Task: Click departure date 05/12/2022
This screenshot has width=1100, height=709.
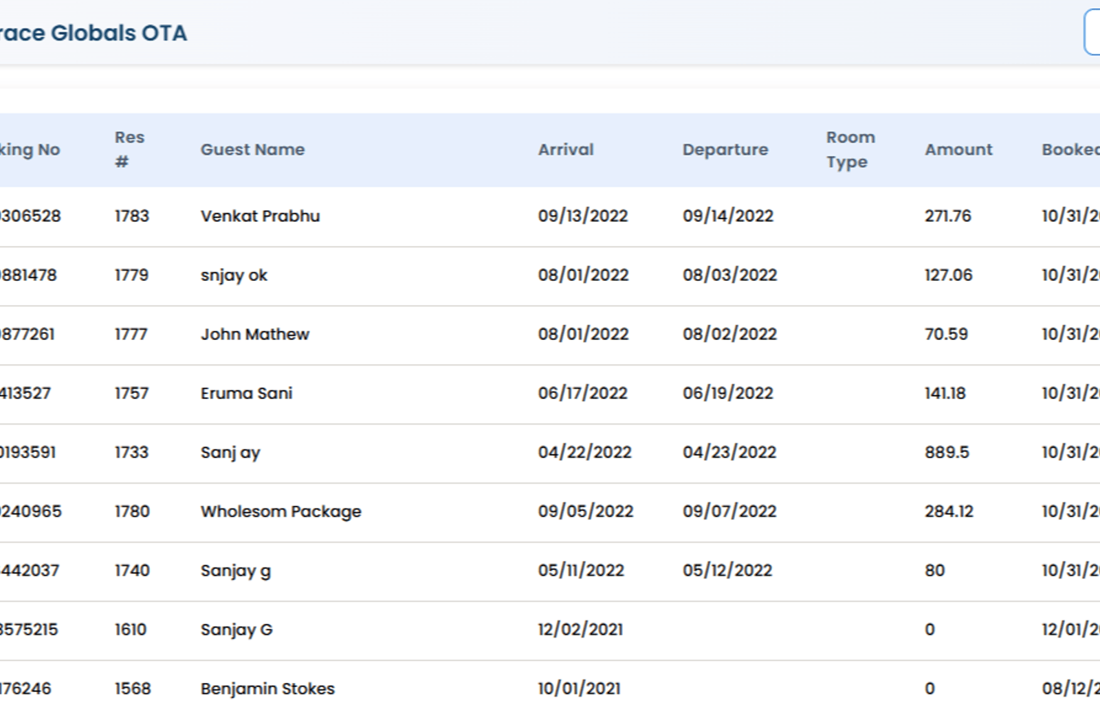Action: pyautogui.click(x=727, y=570)
